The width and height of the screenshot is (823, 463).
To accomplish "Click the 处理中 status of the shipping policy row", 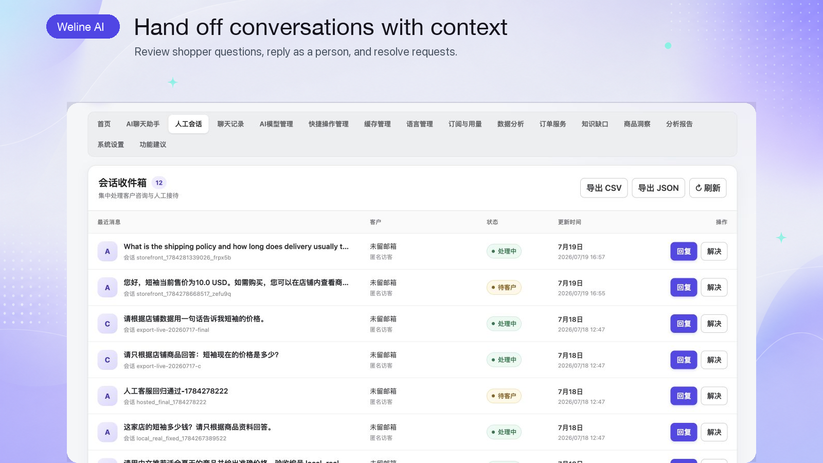I will (504, 252).
